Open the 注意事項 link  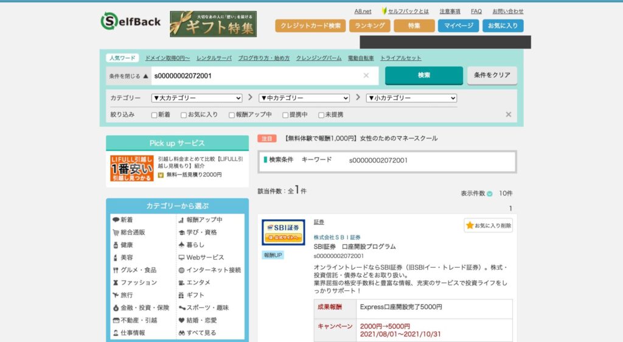click(450, 11)
